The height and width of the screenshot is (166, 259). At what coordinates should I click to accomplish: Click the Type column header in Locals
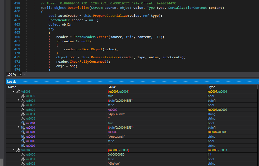(212, 87)
